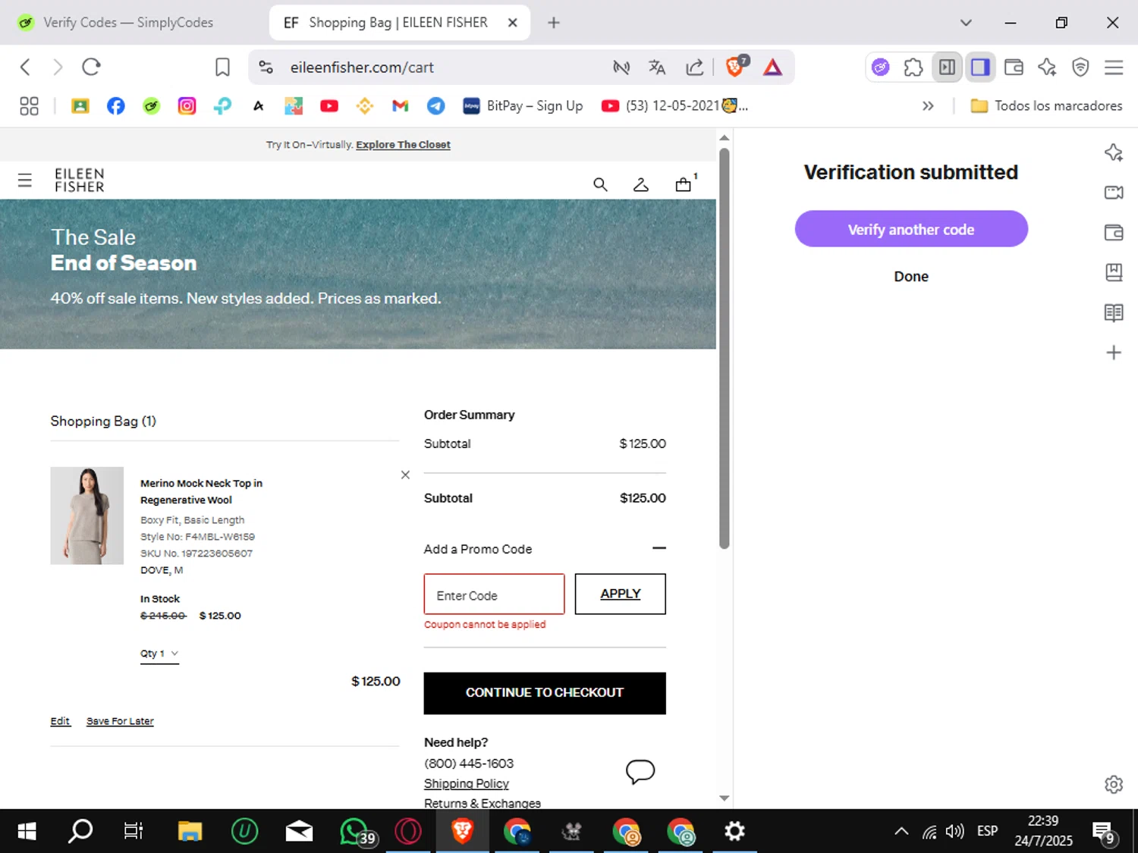Click the share page icon
The height and width of the screenshot is (853, 1138).
694,67
